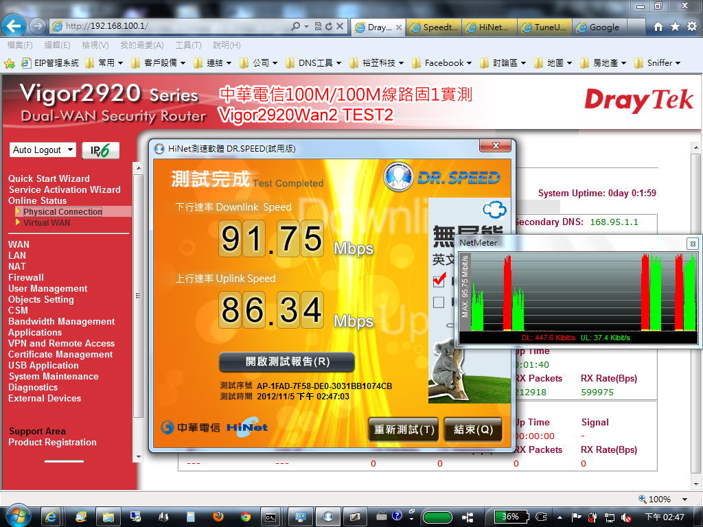703x527 pixels.
Task: Click the DR.SPEED logo icon
Action: pos(397,176)
